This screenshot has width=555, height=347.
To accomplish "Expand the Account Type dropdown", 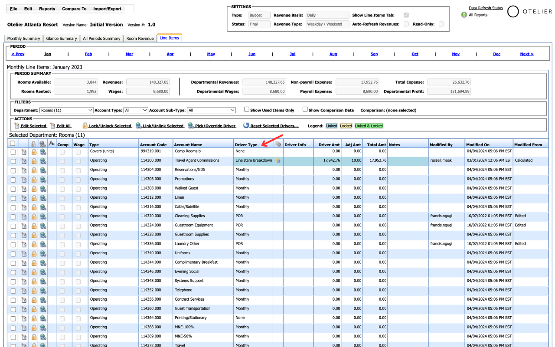I will 135,111.
